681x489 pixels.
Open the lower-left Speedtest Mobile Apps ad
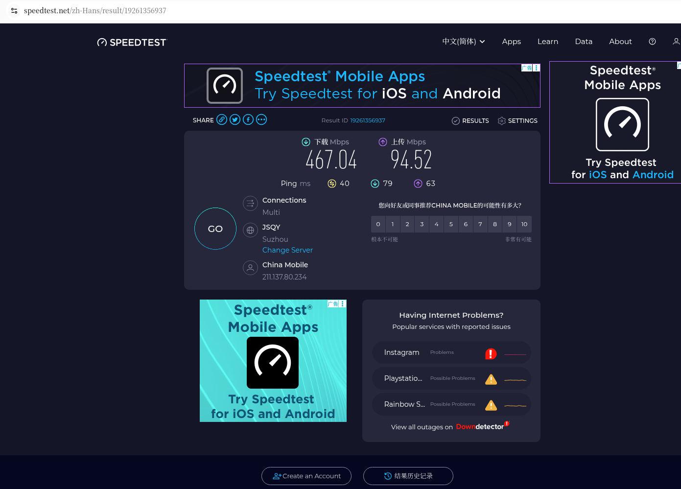[273, 361]
